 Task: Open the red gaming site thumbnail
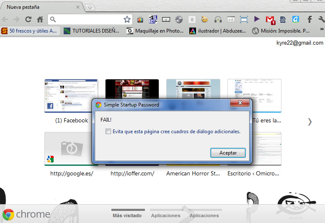tap(132, 89)
